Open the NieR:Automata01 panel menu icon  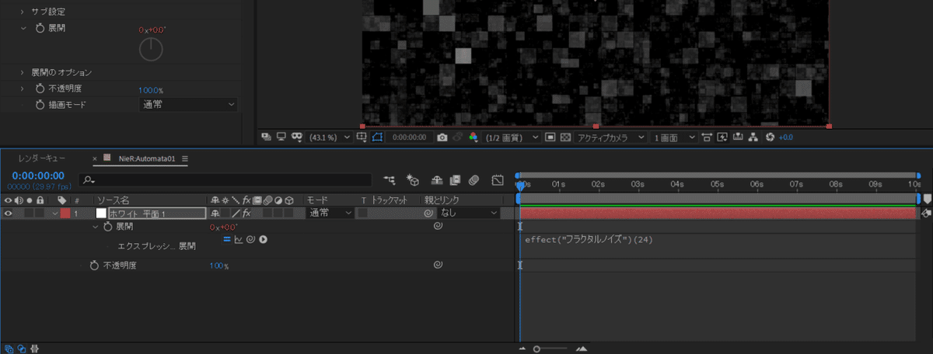pyautogui.click(x=185, y=158)
